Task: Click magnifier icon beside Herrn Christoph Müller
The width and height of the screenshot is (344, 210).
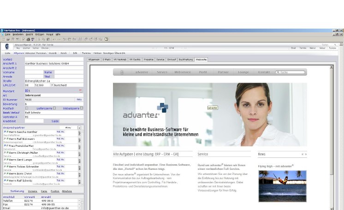Action: (5, 152)
